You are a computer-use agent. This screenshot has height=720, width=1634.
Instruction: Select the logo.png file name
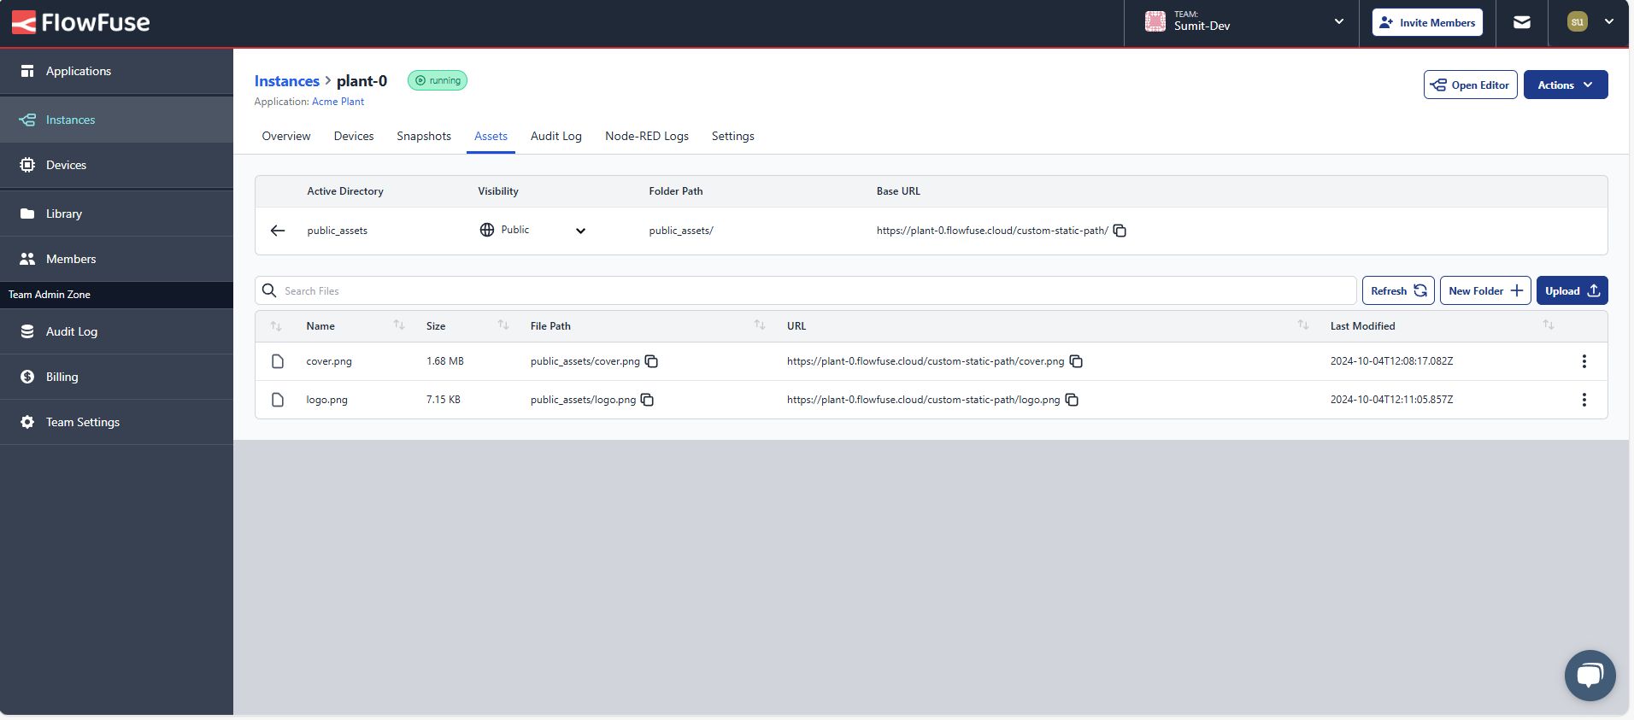pos(326,400)
